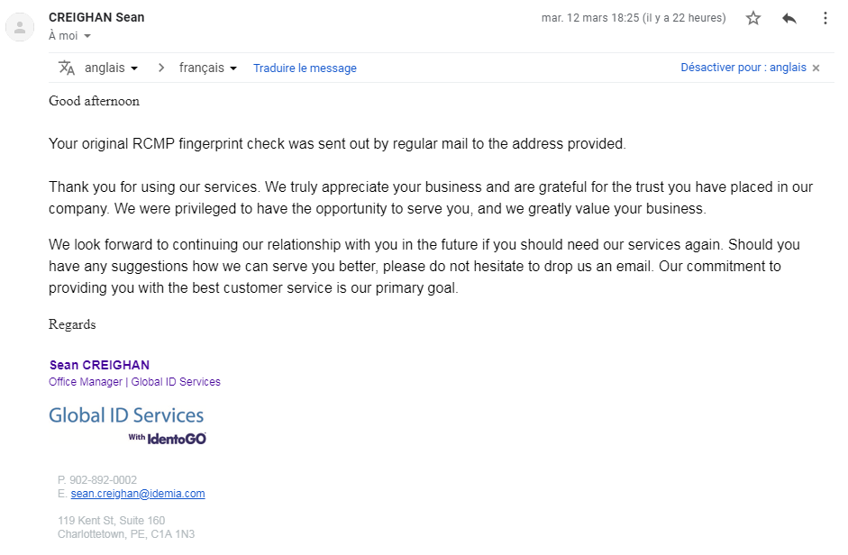Expand recipient details next to "À moi"
Screen dimensions: 848x555
87,37
